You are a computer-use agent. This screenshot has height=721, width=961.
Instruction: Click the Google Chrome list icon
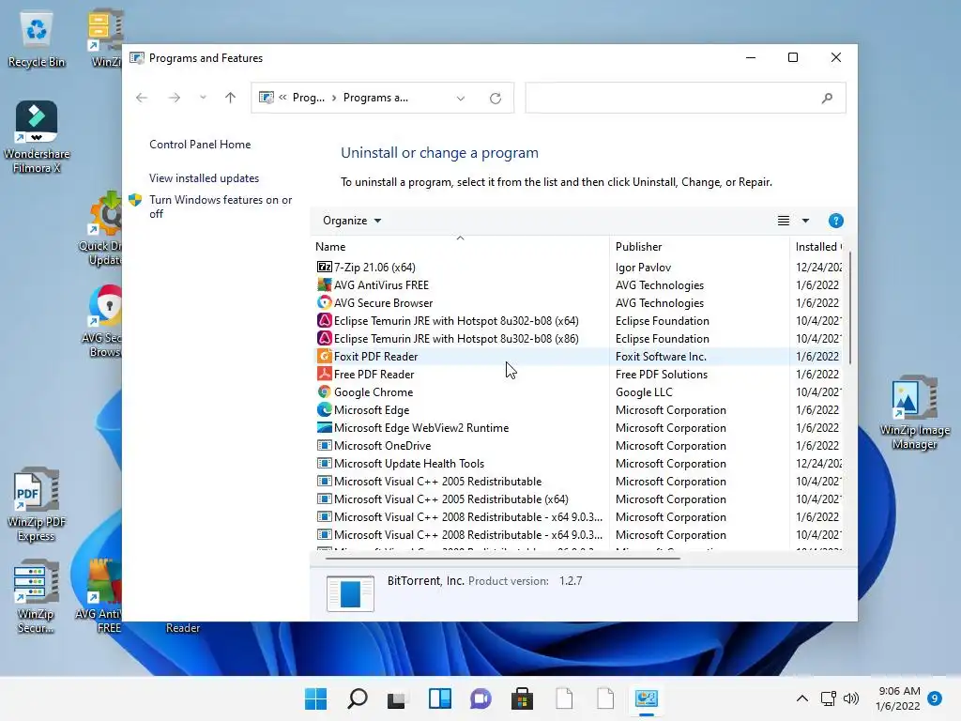coord(324,391)
